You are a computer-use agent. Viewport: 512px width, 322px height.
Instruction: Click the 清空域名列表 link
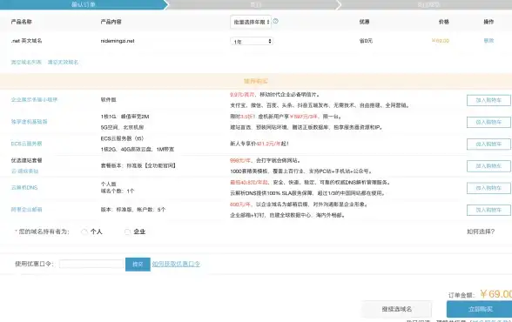click(26, 62)
